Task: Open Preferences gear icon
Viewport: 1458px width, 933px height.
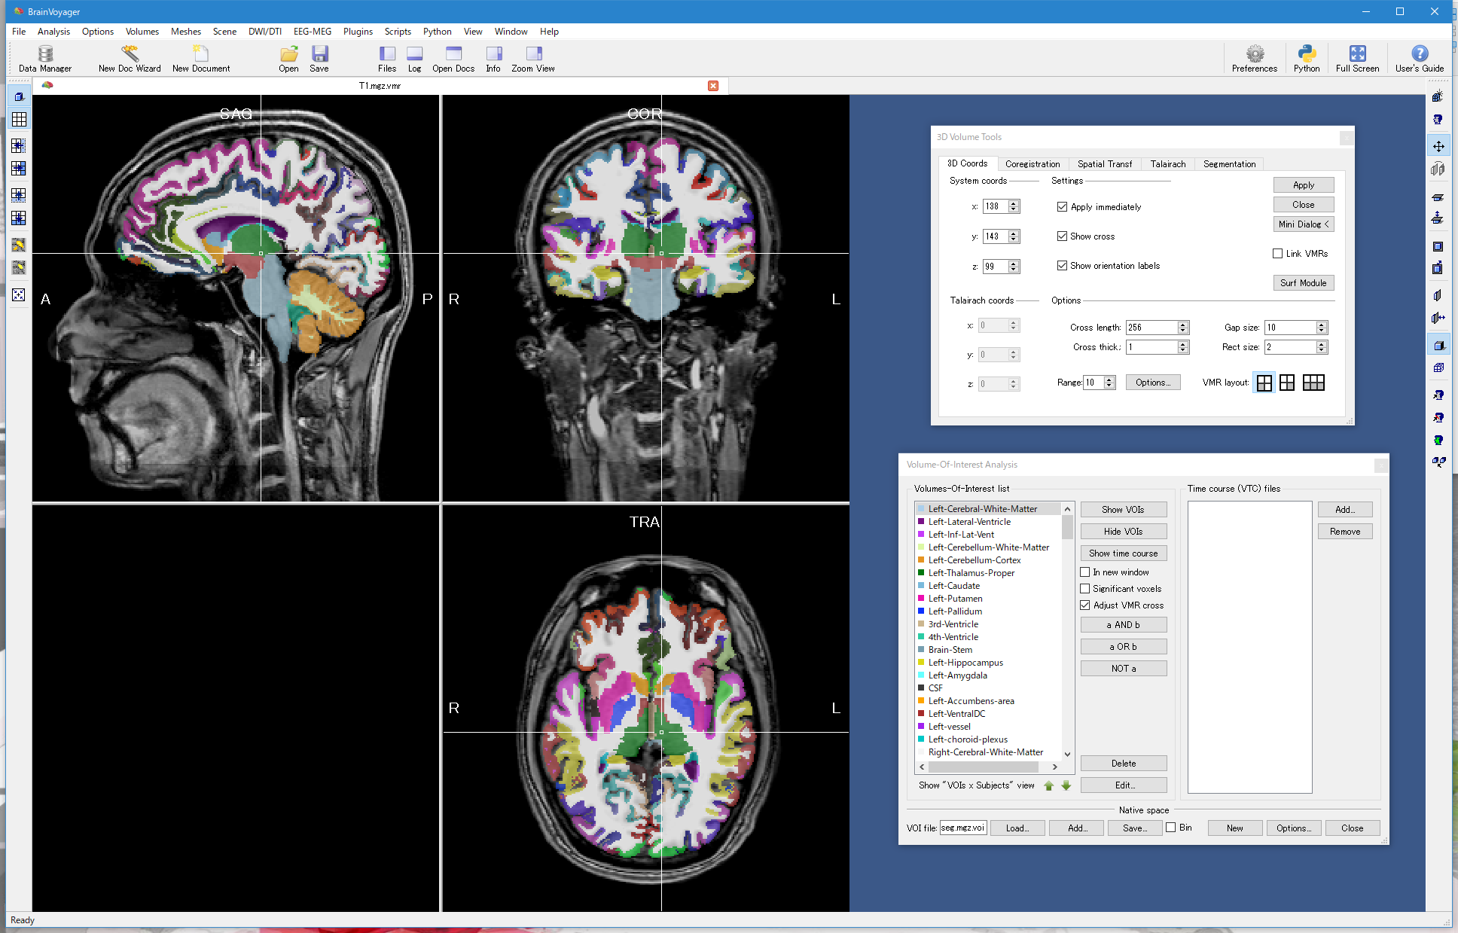Action: click(1255, 58)
